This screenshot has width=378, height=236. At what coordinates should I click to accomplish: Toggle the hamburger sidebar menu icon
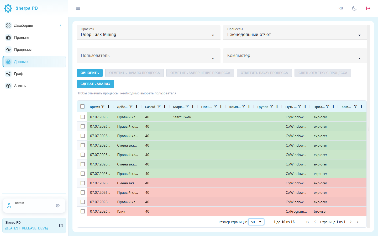[x=78, y=8]
